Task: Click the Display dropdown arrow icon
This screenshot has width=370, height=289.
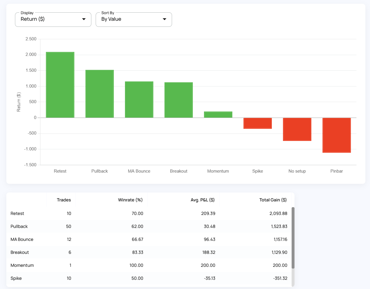Action: (84, 19)
